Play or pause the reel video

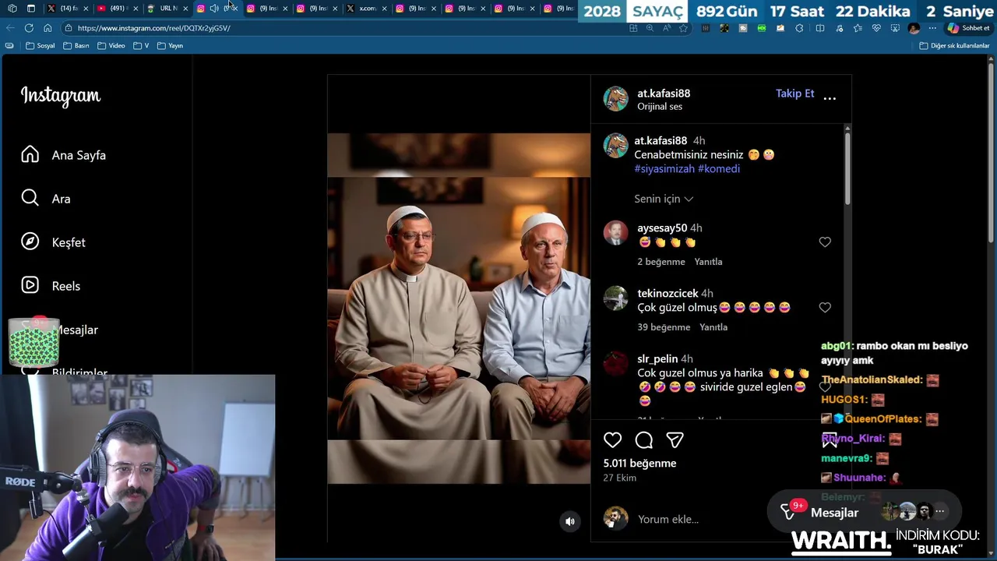point(459,308)
